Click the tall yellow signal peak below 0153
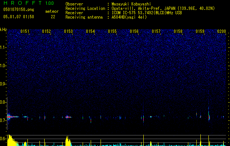 click(68, 141)
